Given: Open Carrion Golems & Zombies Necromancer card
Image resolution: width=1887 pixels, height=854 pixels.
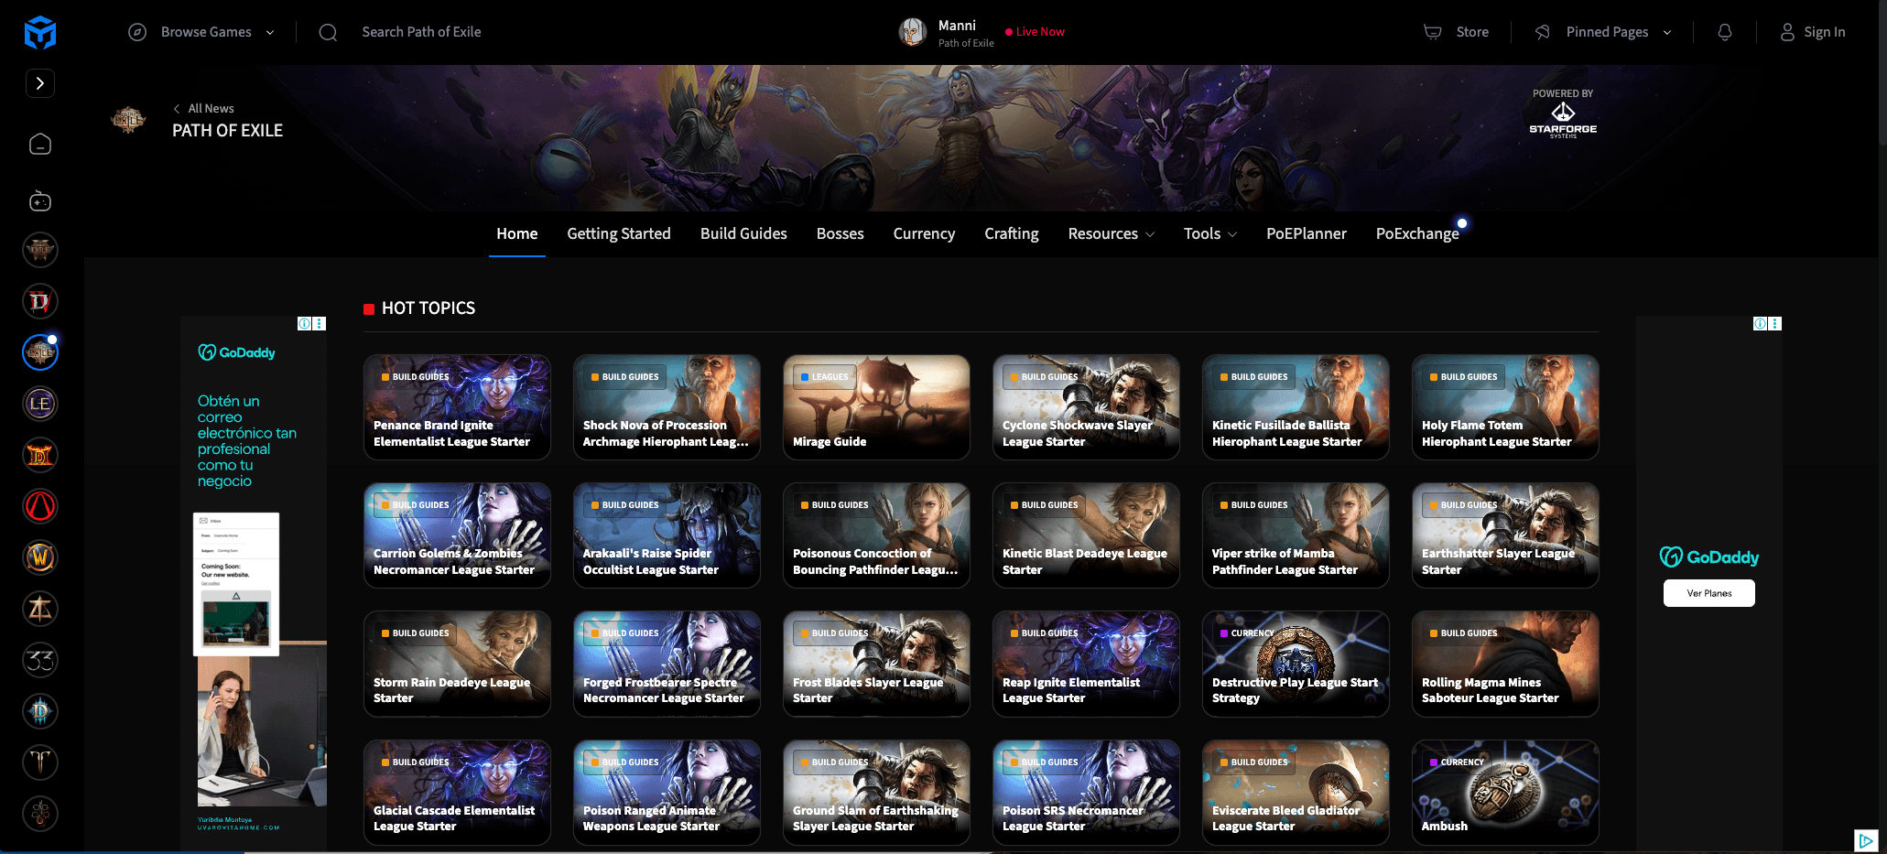Looking at the screenshot, I should click(x=457, y=535).
